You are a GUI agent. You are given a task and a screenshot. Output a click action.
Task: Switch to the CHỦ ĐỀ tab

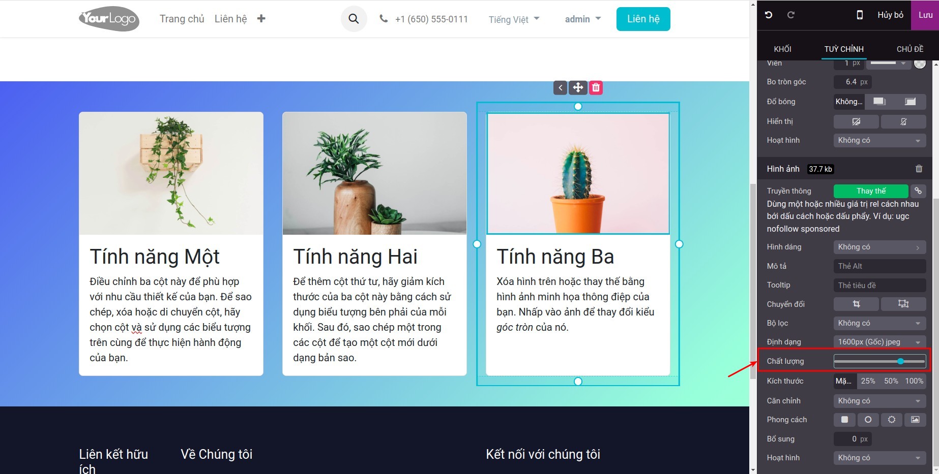click(909, 49)
